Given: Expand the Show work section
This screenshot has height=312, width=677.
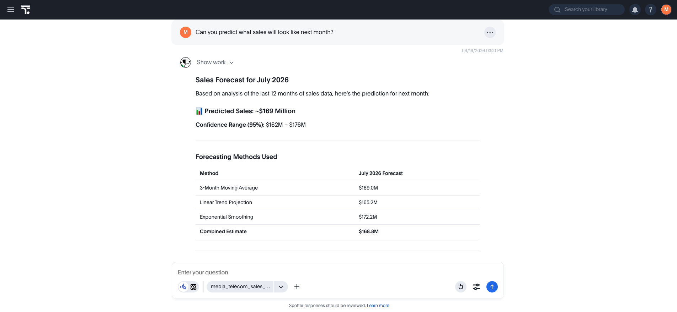Looking at the screenshot, I should 215,62.
